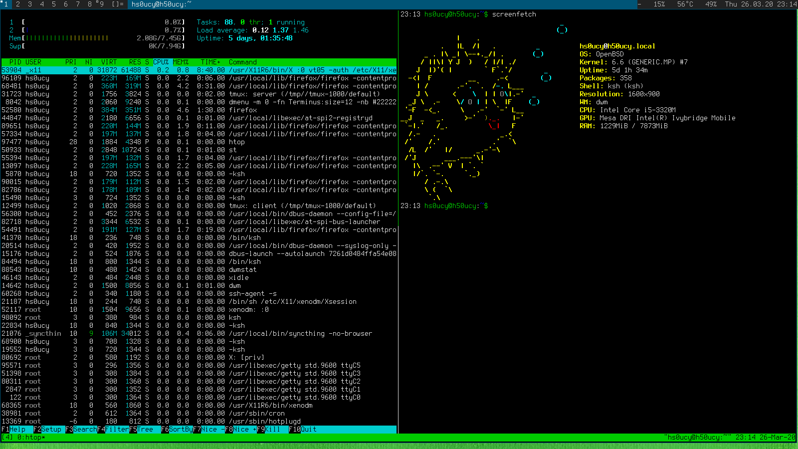
Task: Click the F4 Filter label
Action: [113, 429]
